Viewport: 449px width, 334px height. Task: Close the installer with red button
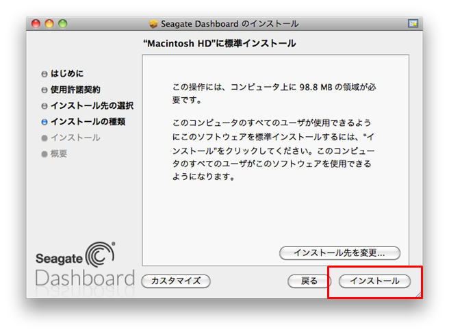pyautogui.click(x=36, y=23)
